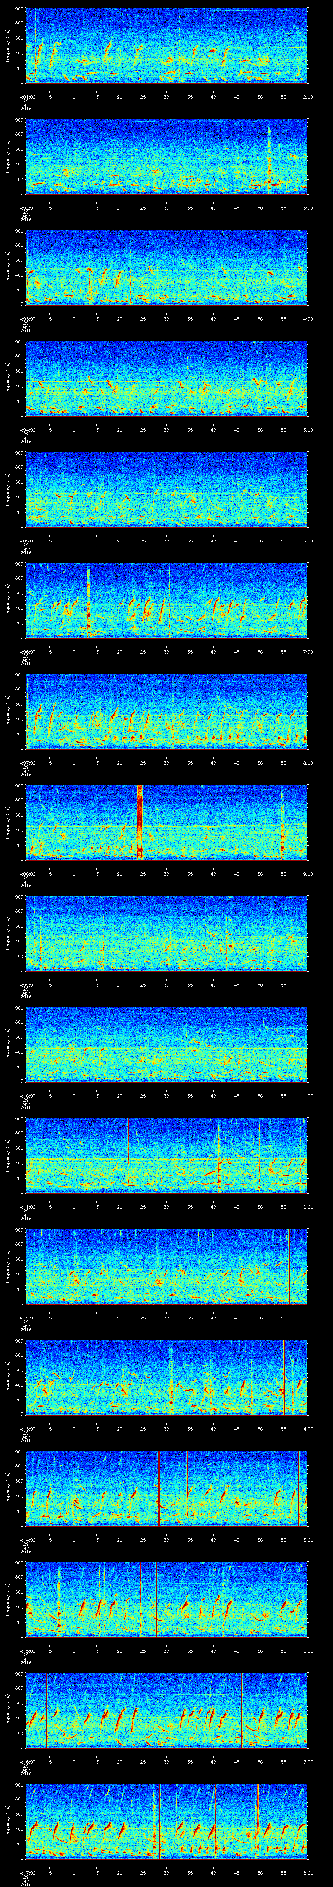The height and width of the screenshot is (1887, 333).
Task: Click the 2:00 end time label
Action: (307, 96)
